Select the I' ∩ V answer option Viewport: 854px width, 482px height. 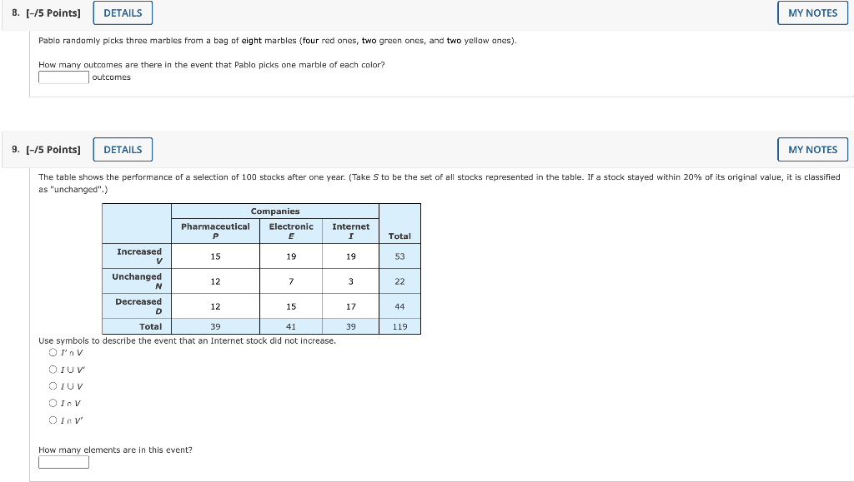pos(52,352)
